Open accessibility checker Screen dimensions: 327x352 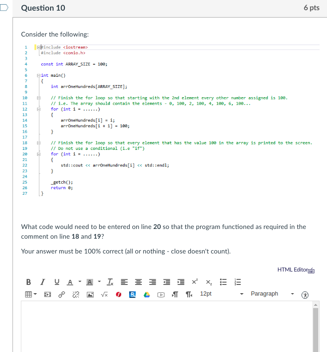point(305,295)
